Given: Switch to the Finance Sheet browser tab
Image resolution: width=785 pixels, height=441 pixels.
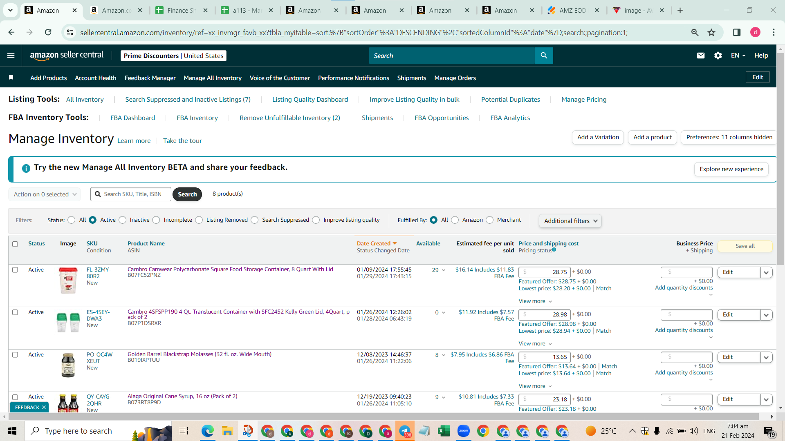Looking at the screenshot, I should tap(182, 10).
